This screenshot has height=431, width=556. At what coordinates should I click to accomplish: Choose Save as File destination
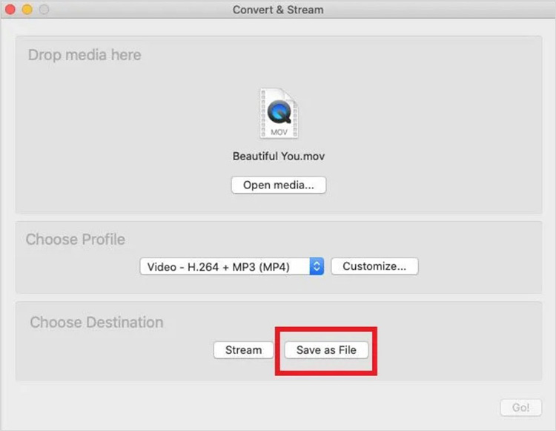pos(326,349)
